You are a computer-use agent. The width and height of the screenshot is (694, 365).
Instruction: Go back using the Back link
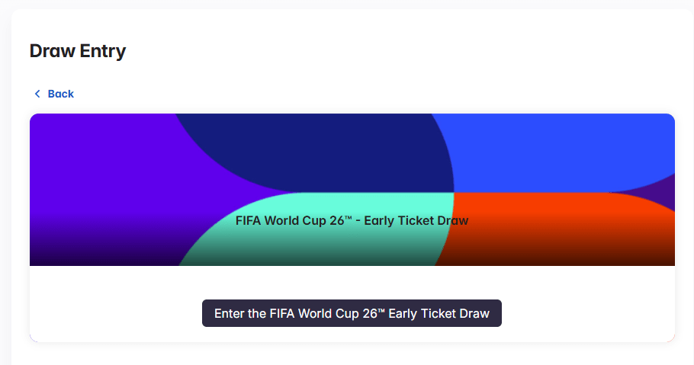(60, 94)
